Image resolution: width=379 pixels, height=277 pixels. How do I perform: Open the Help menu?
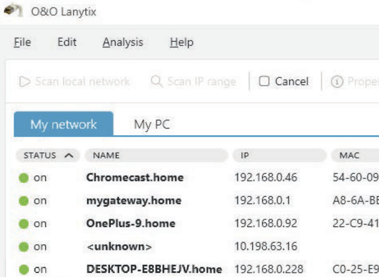point(181,42)
